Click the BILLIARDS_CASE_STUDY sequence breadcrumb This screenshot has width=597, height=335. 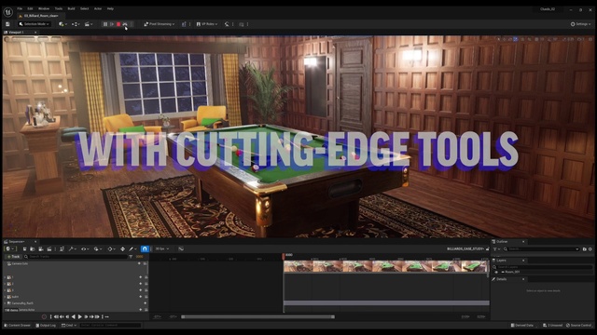click(x=465, y=248)
